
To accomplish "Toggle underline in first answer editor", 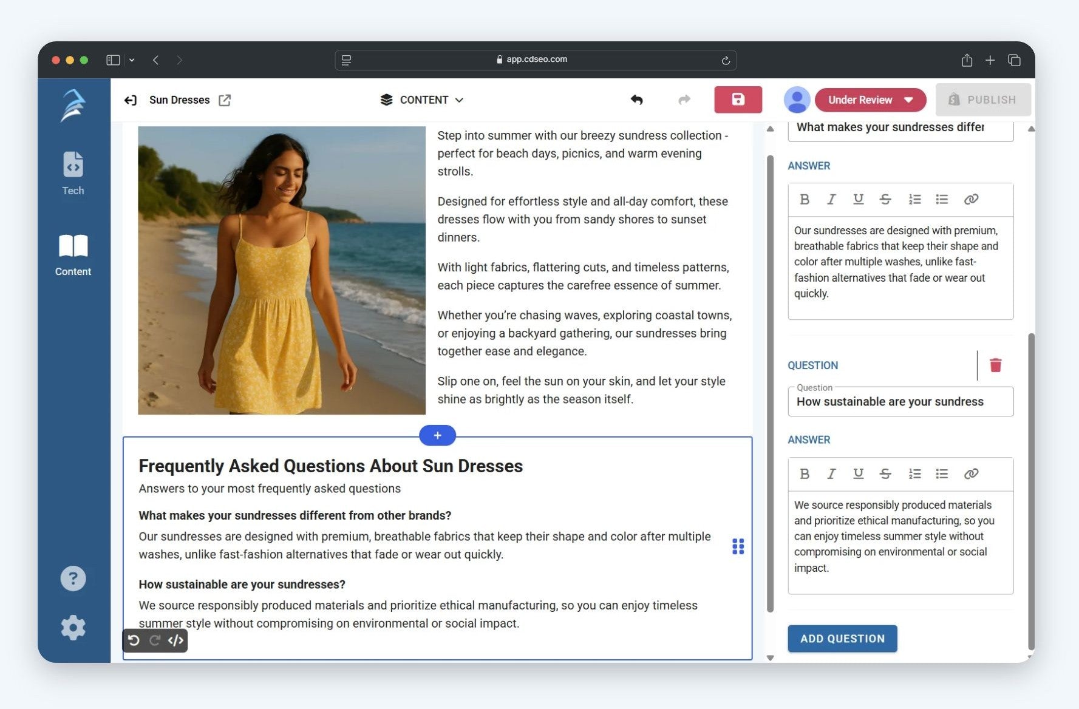I will click(858, 199).
